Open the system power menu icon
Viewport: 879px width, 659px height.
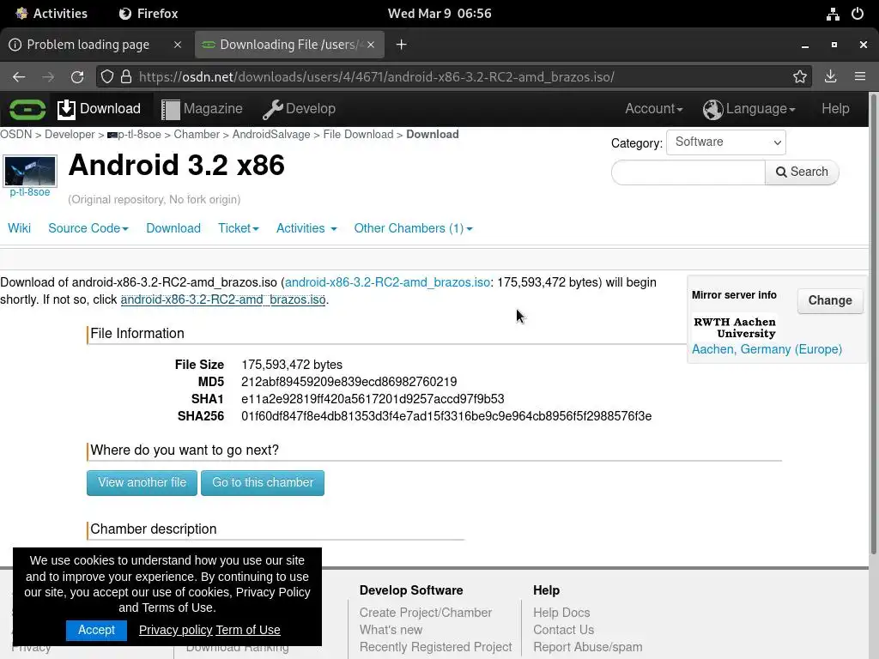pyautogui.click(x=858, y=14)
